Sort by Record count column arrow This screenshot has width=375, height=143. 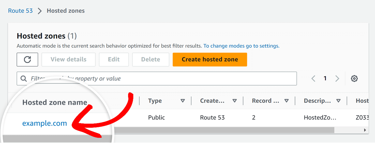pyautogui.click(x=287, y=101)
